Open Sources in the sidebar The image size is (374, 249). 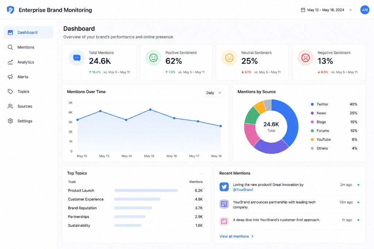click(28, 106)
